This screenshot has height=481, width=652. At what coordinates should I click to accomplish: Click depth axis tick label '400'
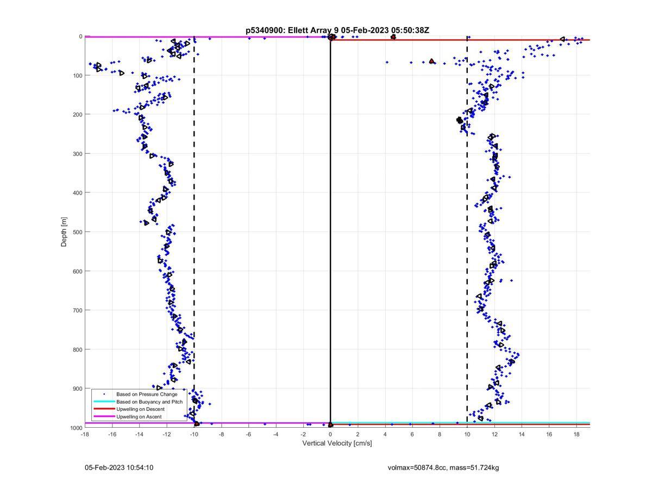(77, 193)
